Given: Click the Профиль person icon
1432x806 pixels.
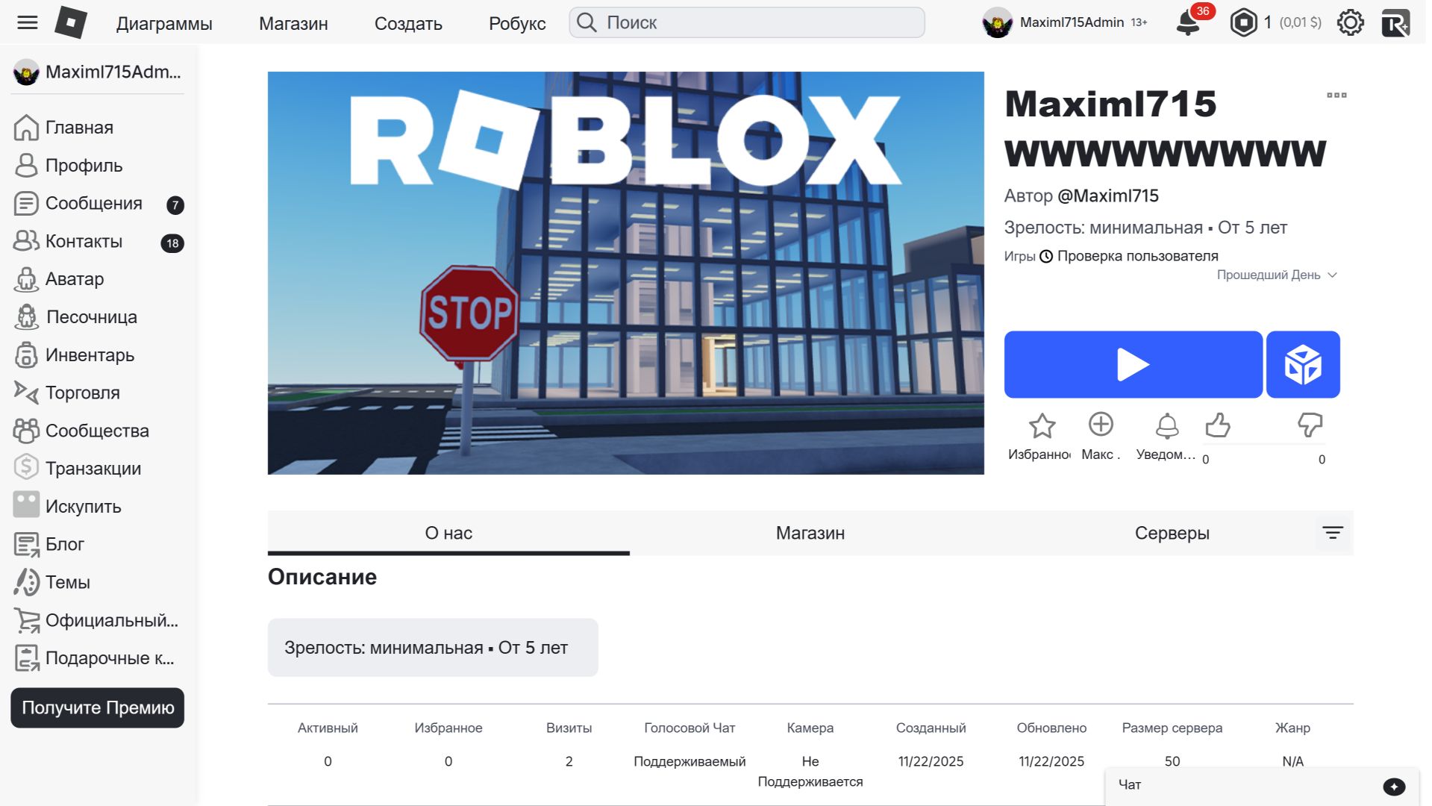Looking at the screenshot, I should coord(26,166).
